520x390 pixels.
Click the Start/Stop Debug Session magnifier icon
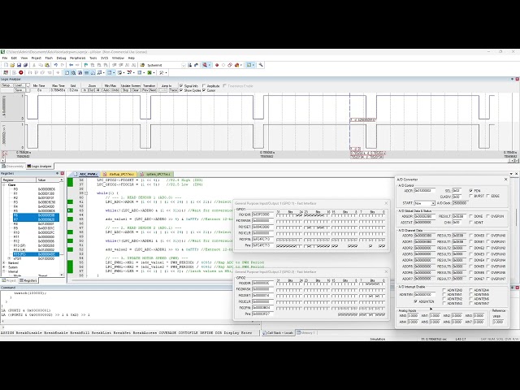coord(205,65)
